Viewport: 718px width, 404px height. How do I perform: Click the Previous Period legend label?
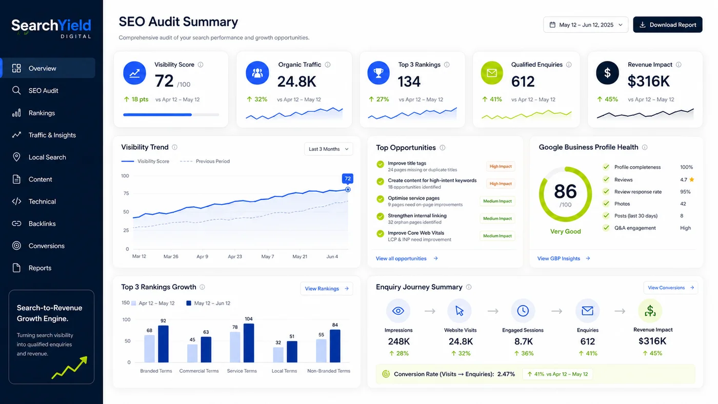pos(213,161)
